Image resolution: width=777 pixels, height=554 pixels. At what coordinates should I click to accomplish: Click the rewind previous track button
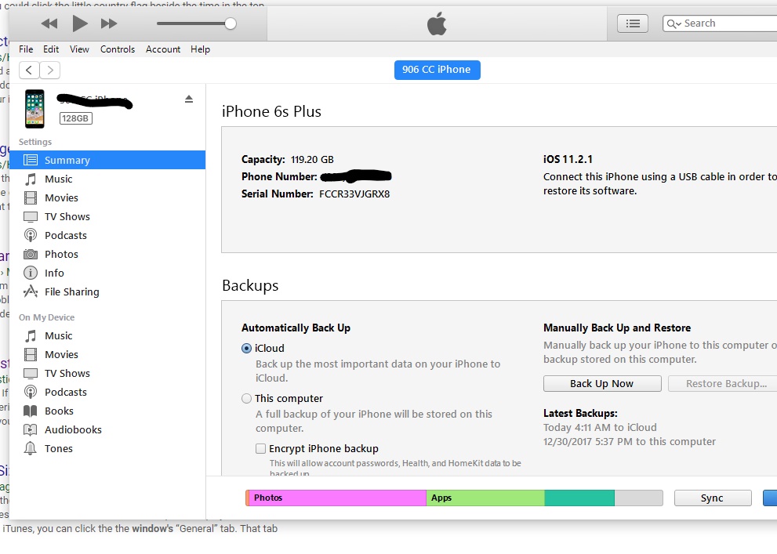click(49, 24)
